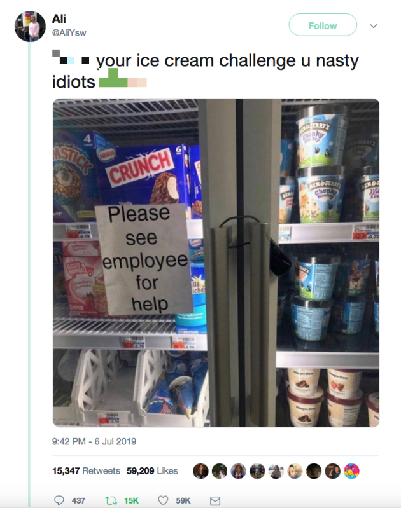Click the display name Ali
This screenshot has height=508, width=401.
59,19
